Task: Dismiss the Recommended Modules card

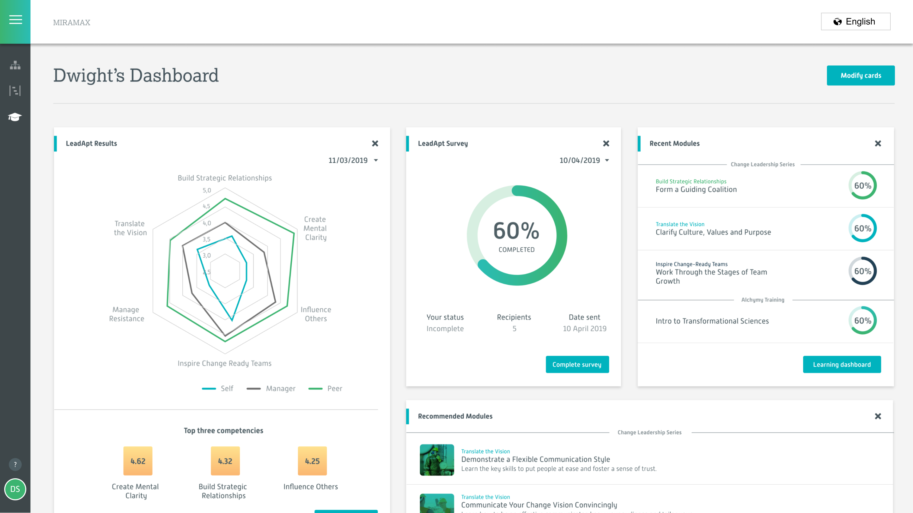Action: (x=878, y=417)
